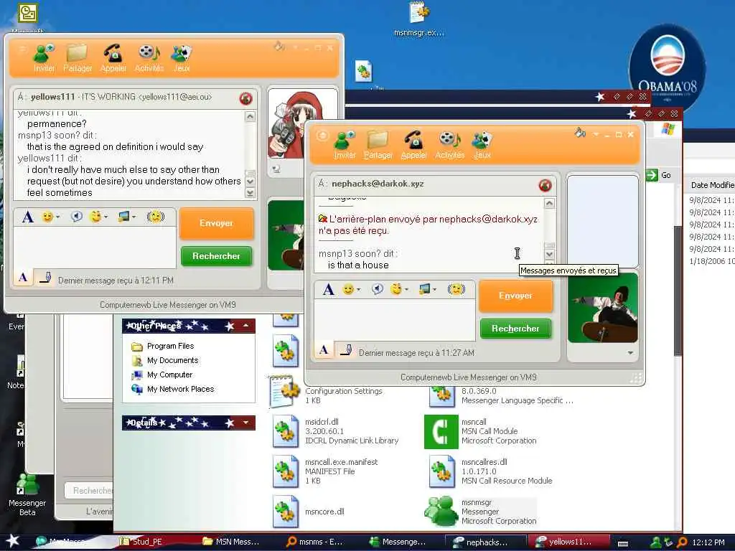Click Envoyer button in yellows111 chat
The width and height of the screenshot is (735, 551).
click(216, 223)
